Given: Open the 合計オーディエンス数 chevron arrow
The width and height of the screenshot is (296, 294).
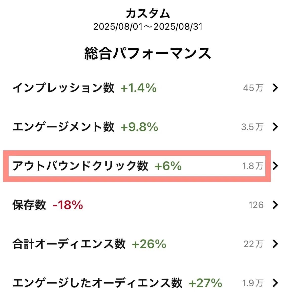Looking at the screenshot, I should pos(276,244).
